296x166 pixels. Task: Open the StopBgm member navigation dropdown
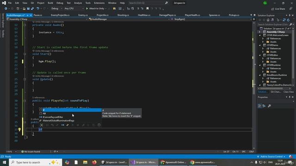coord(211,19)
